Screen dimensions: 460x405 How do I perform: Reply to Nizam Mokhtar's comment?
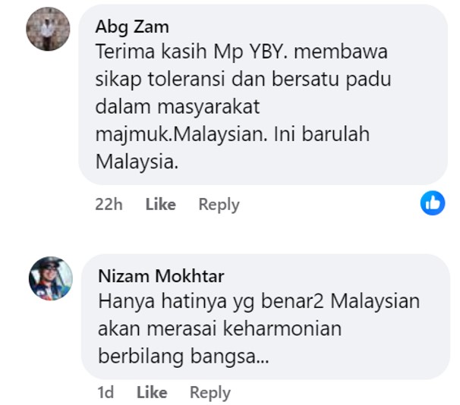(x=210, y=393)
